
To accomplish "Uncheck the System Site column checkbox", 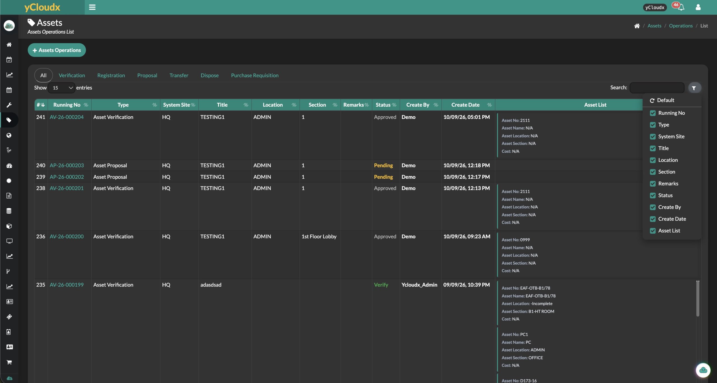I will point(653,137).
